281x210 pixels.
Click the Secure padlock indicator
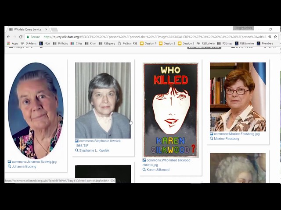click(x=33, y=37)
